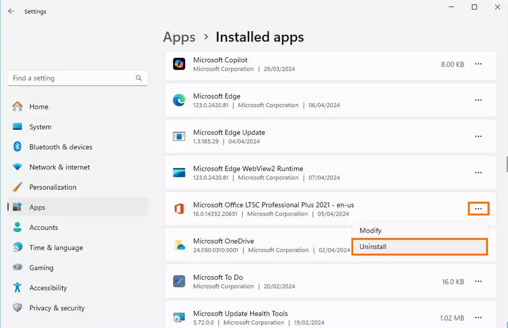Click the Accessibility figure icon
The image size is (508, 328).
[x=17, y=287]
